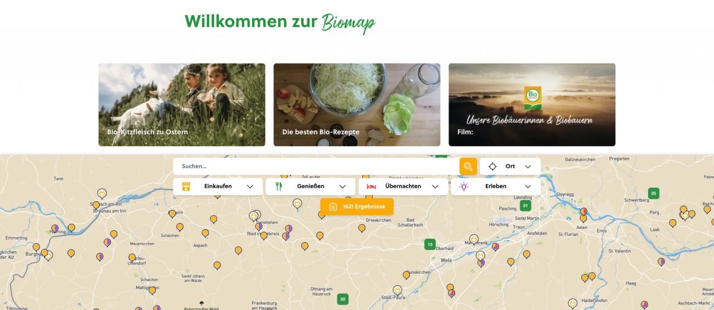Select the green cluster marker labeled 30
Viewport: 714px width, 310px height.
coord(343,299)
